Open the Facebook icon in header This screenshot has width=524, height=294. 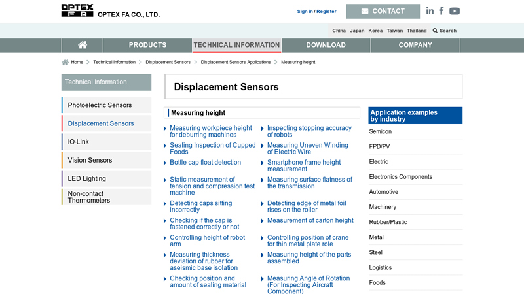[x=441, y=11]
